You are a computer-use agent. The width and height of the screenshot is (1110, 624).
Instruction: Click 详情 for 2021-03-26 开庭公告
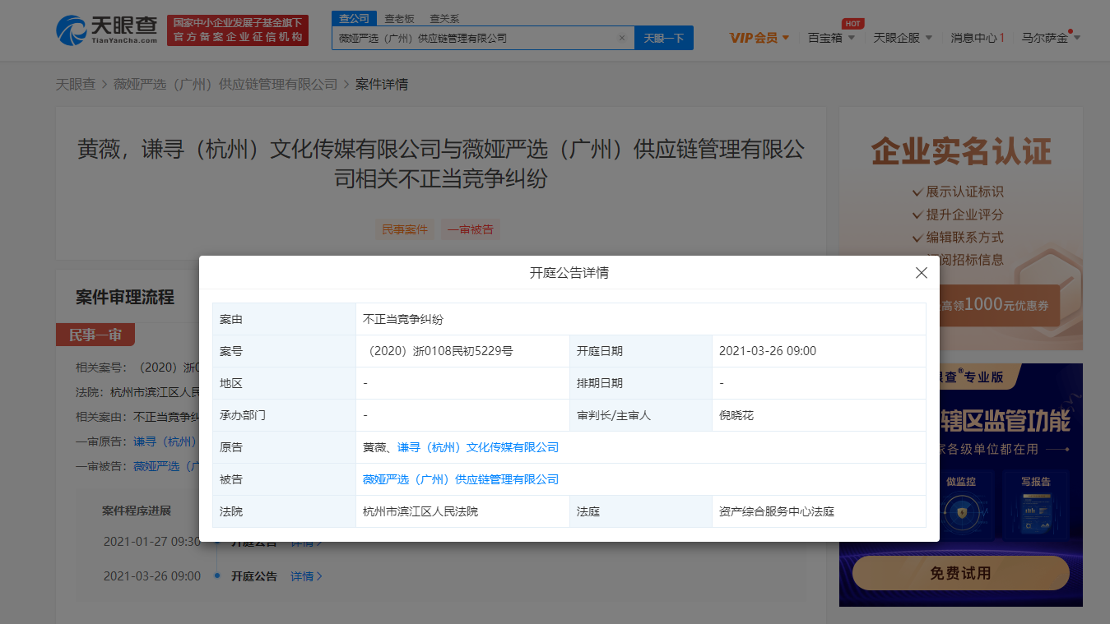point(306,576)
